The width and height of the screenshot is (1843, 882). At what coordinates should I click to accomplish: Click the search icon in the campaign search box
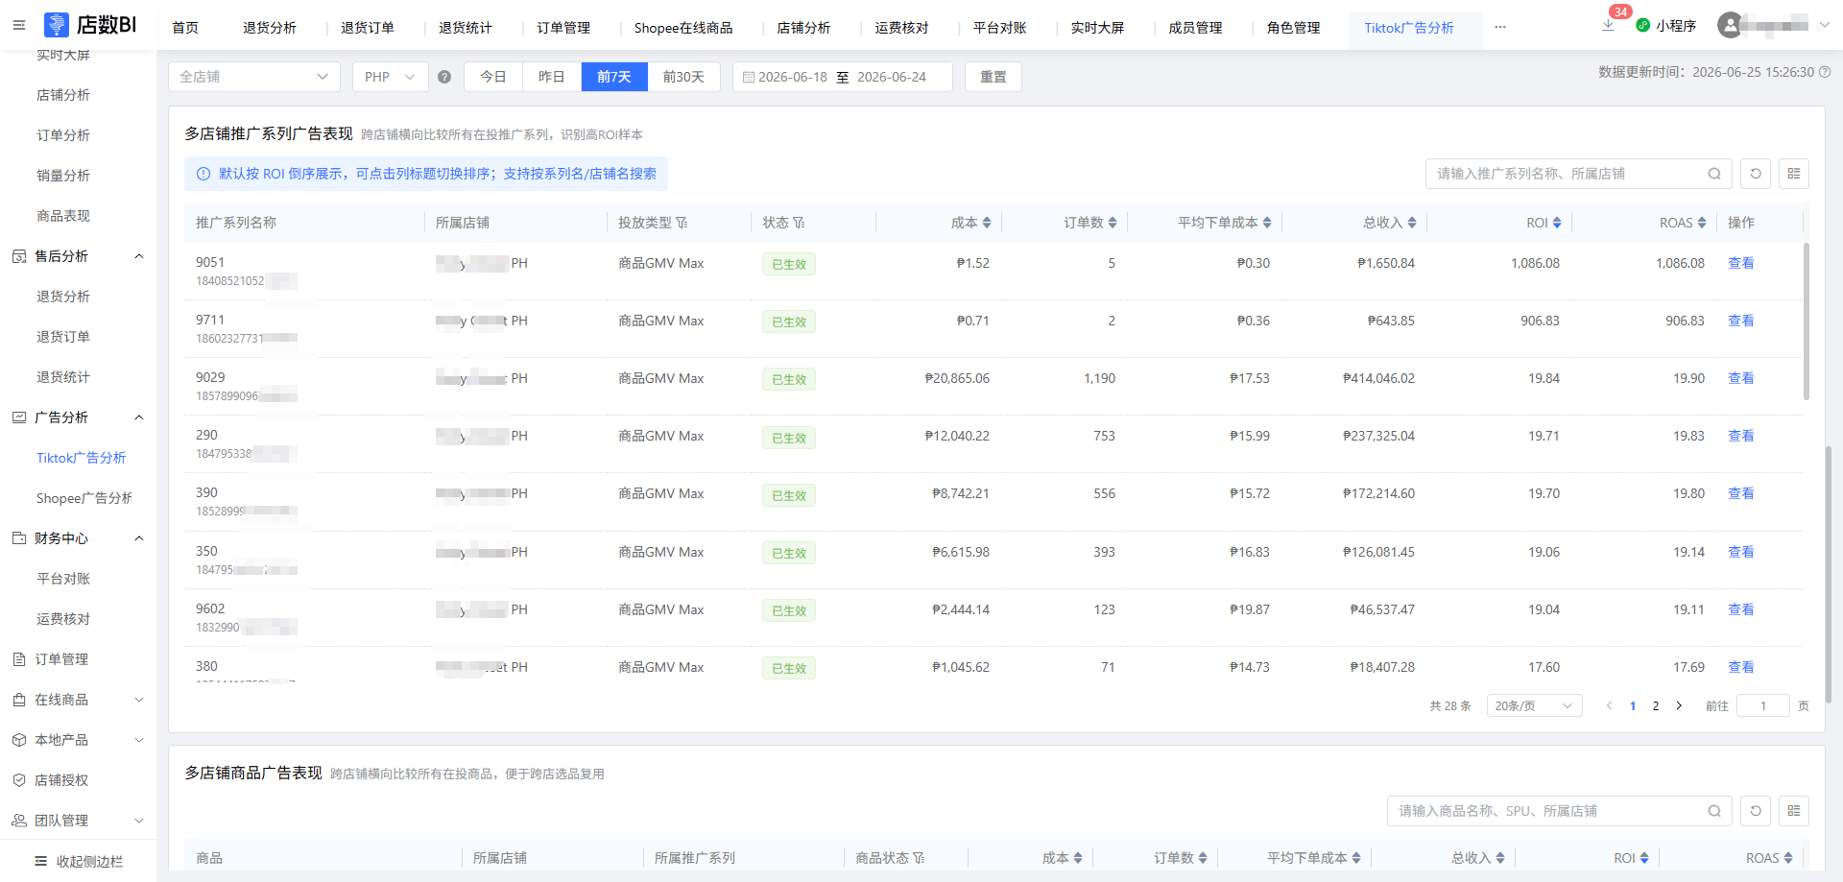pos(1714,174)
